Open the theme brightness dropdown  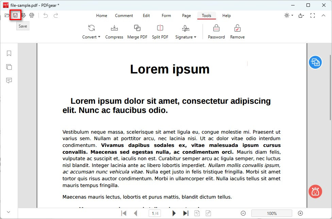(287, 15)
